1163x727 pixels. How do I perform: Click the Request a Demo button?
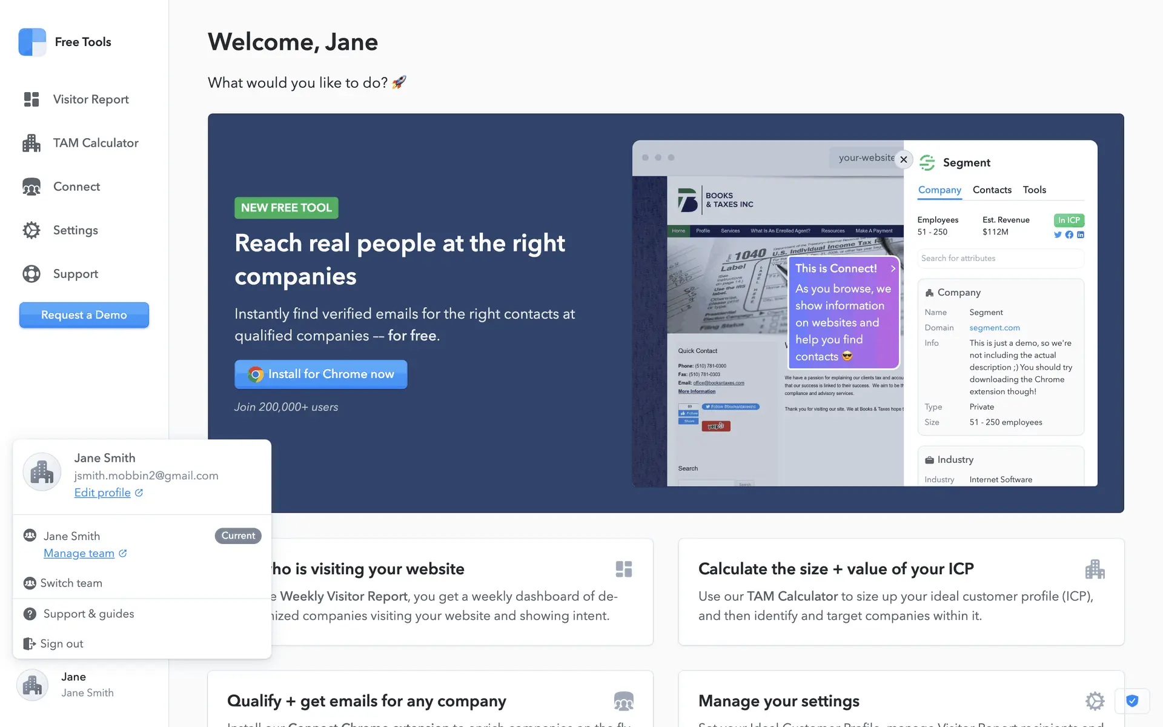84,315
